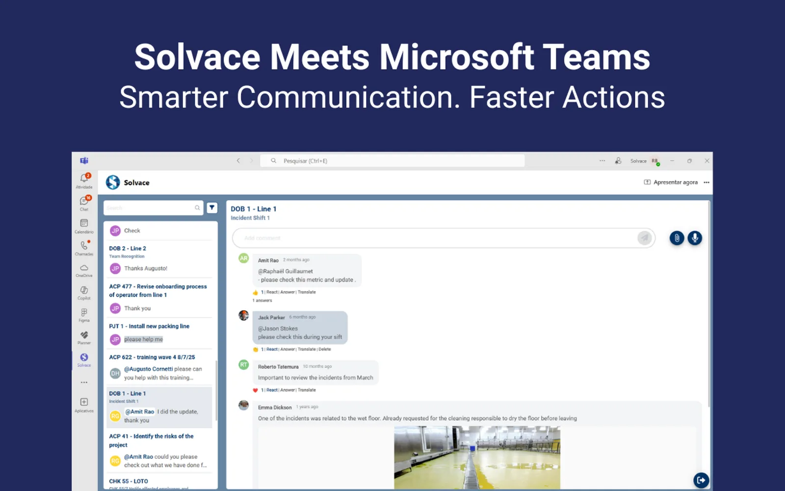Show more apps via sidebar ellipsis

84,382
